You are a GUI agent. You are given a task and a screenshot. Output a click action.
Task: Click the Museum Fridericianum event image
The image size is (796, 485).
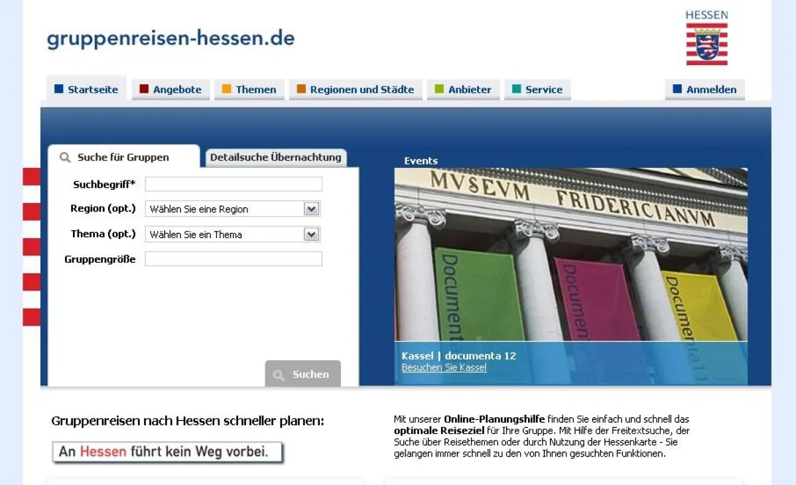pyautogui.click(x=570, y=259)
